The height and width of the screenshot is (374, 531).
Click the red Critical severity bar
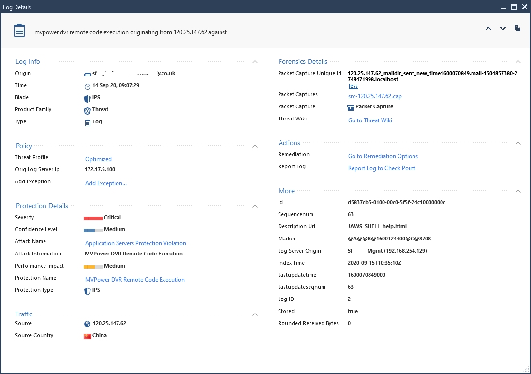click(x=93, y=218)
